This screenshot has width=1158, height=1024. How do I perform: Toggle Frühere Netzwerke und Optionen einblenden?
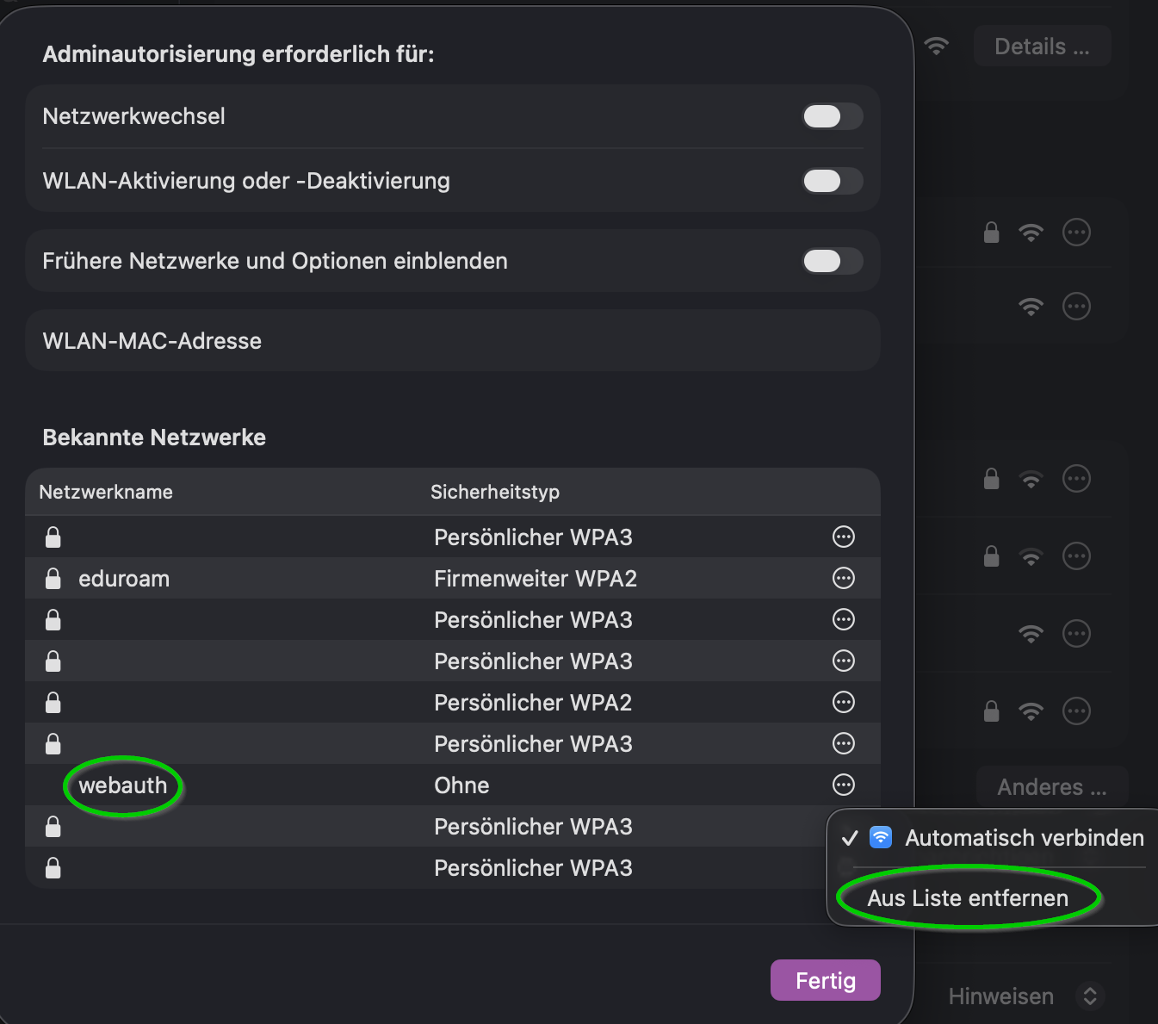(832, 261)
